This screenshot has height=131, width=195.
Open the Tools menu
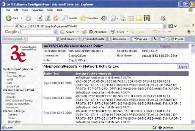(50, 10)
